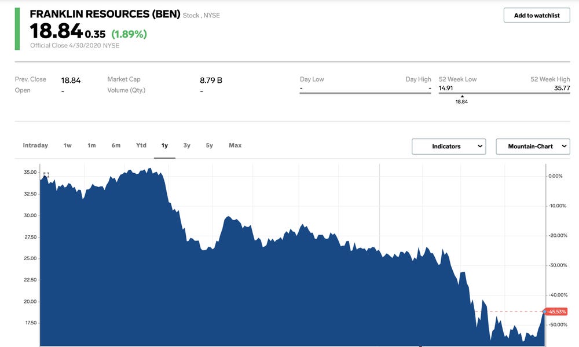Switch chart to 1m range
Image resolution: width=579 pixels, height=347 pixels.
click(91, 145)
